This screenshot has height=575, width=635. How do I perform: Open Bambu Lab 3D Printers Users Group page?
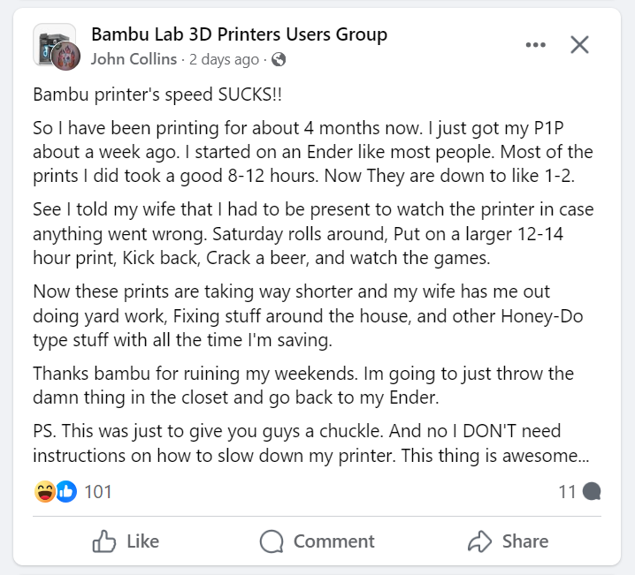(x=239, y=35)
